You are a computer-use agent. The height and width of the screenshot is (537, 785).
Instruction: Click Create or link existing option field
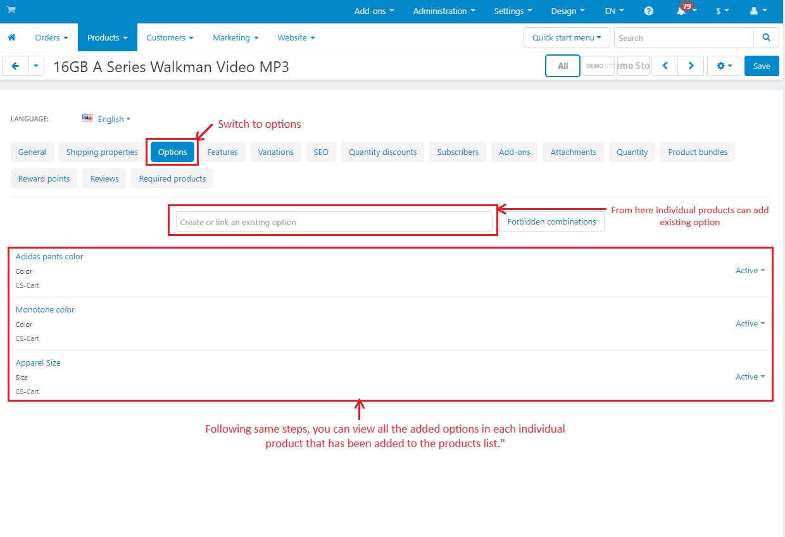point(334,221)
